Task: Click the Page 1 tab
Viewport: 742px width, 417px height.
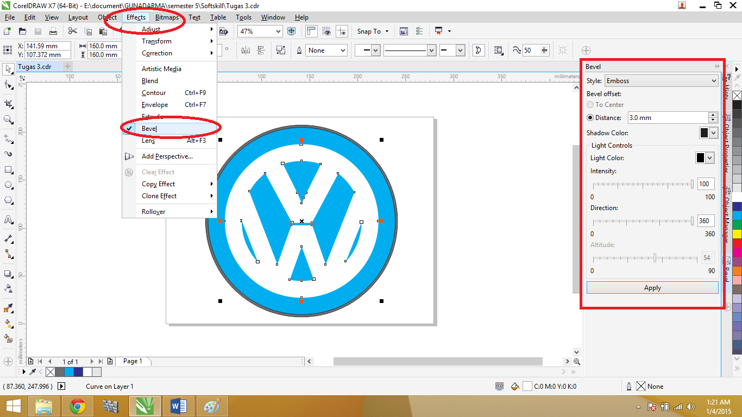Action: (x=133, y=361)
